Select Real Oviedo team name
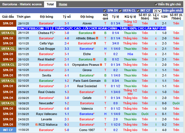 coord(47,92)
